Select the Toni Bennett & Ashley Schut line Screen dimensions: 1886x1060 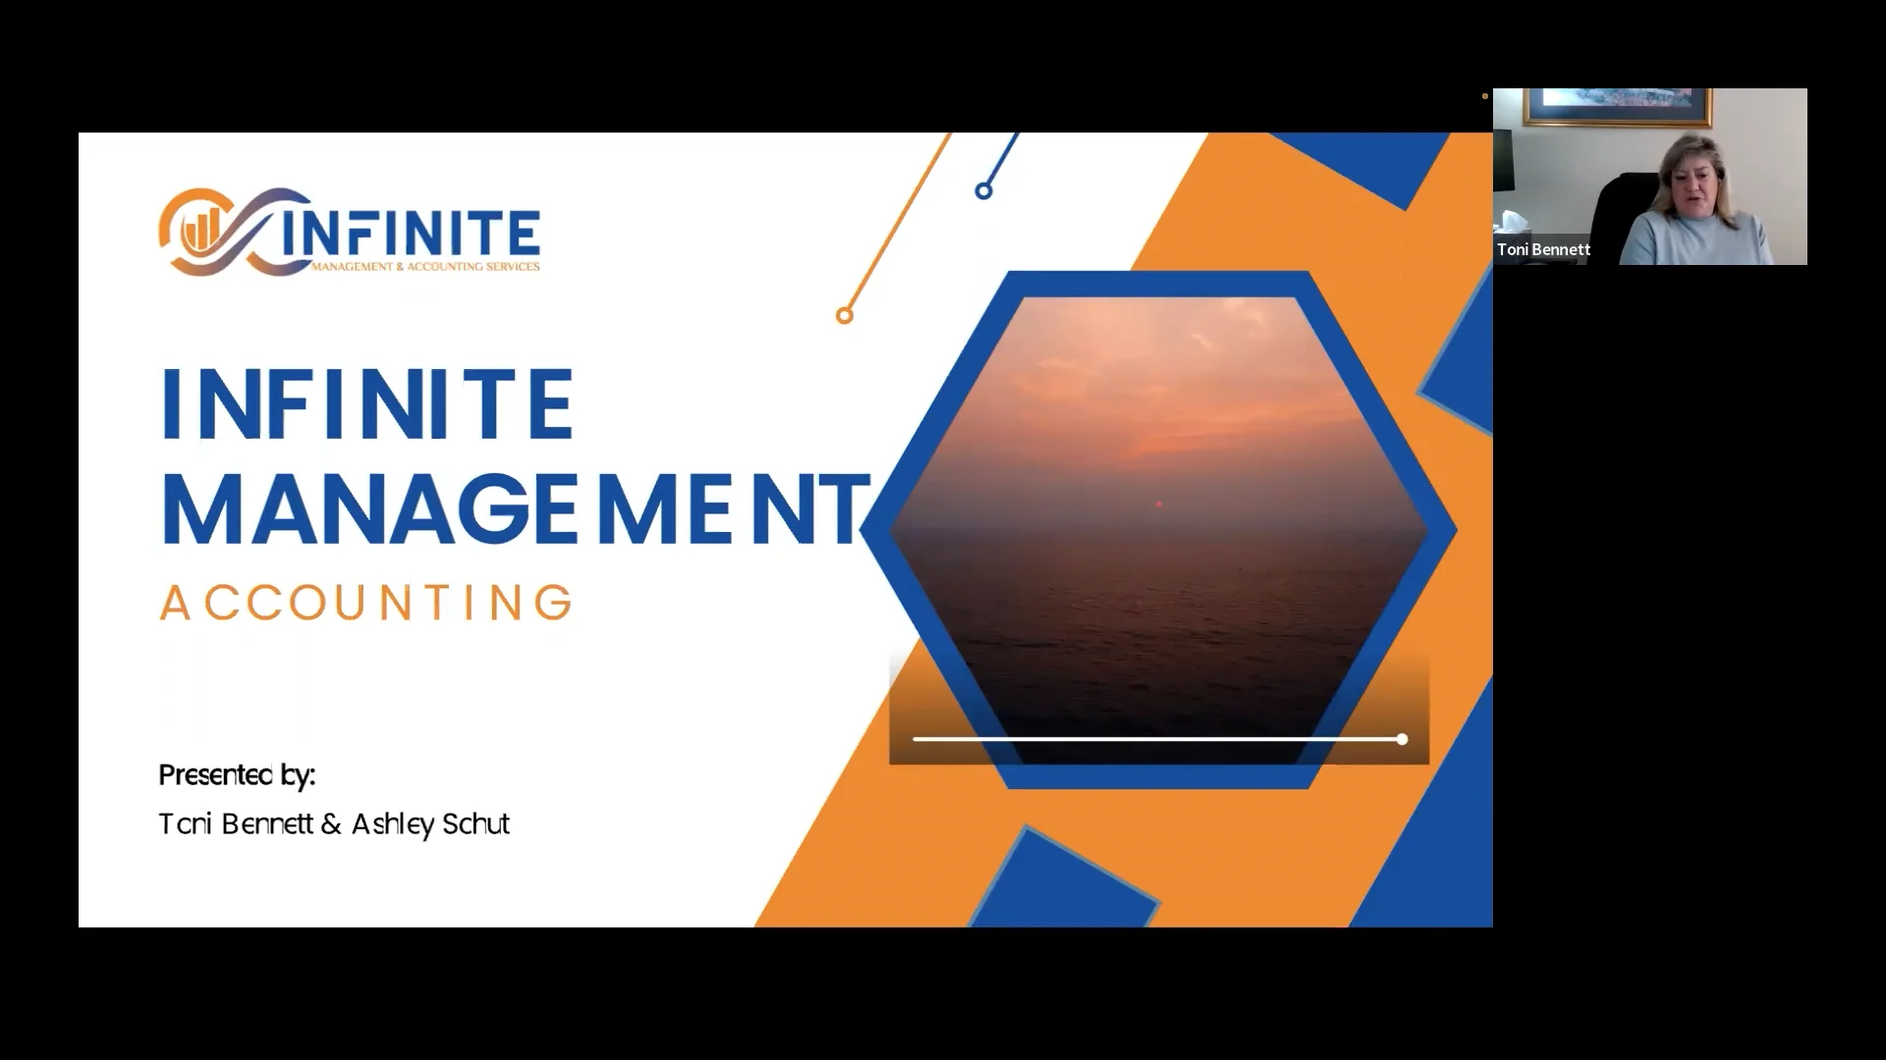(334, 824)
